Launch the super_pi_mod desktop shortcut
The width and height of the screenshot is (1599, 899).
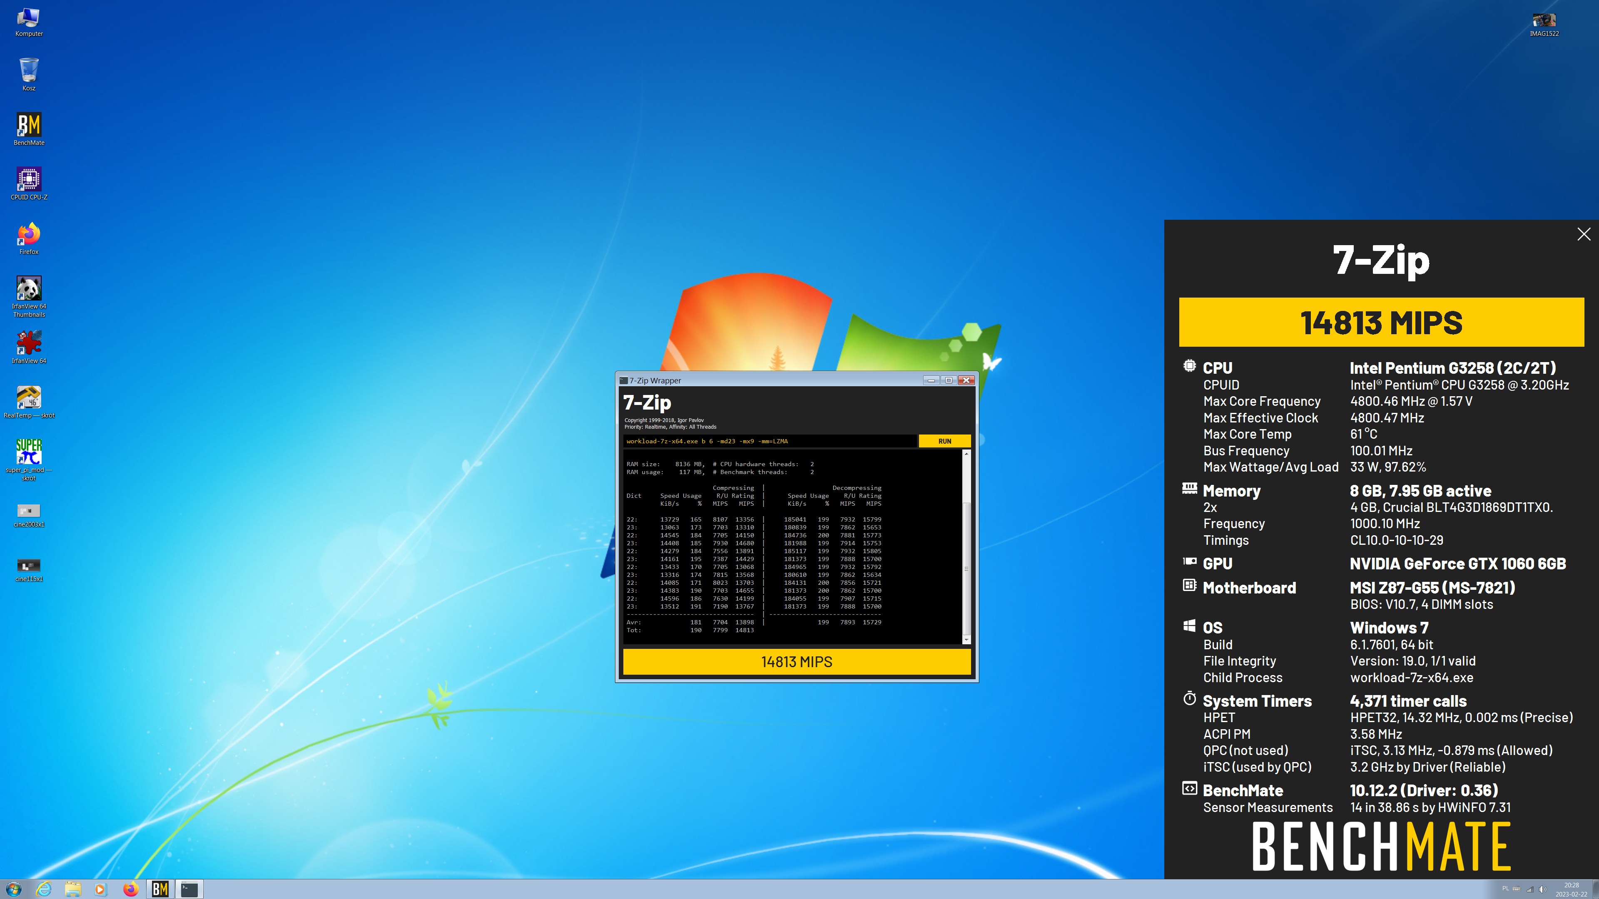coord(29,460)
